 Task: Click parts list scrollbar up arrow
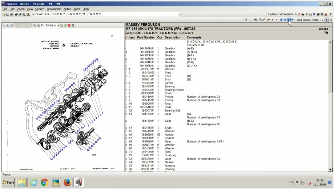[x=330, y=42]
